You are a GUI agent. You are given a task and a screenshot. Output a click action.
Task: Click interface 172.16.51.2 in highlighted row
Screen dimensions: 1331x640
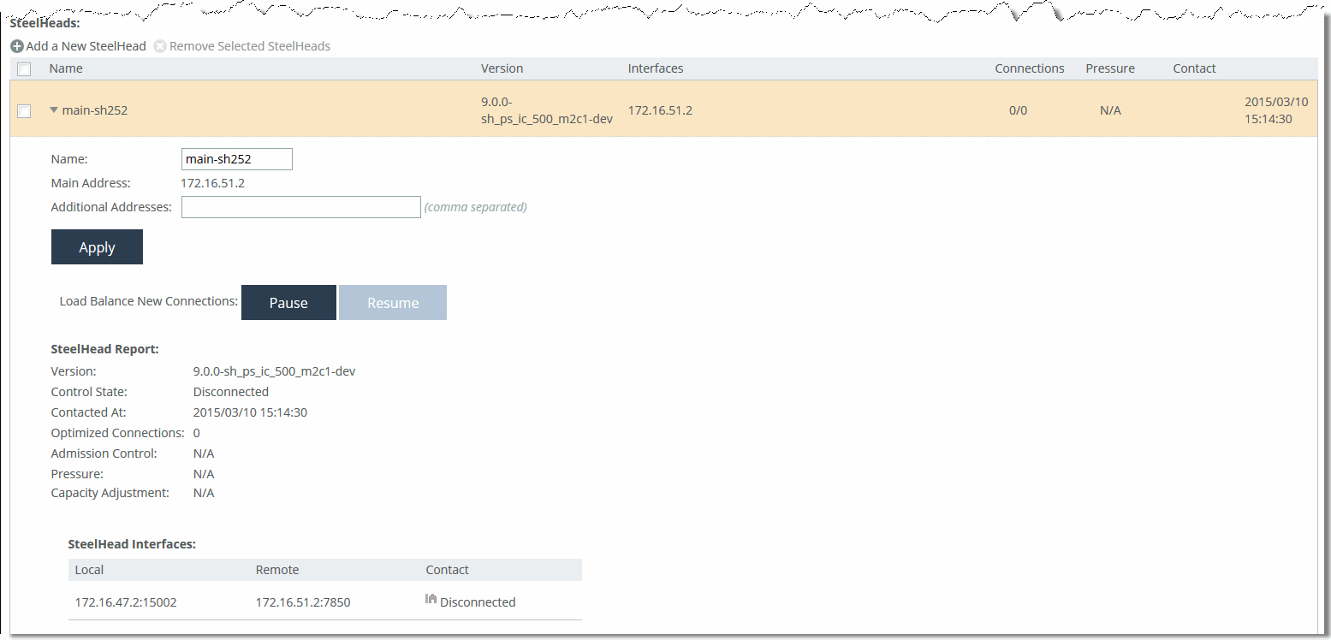[x=660, y=110]
